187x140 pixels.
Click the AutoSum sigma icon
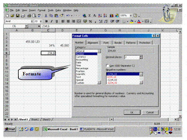point(90,16)
